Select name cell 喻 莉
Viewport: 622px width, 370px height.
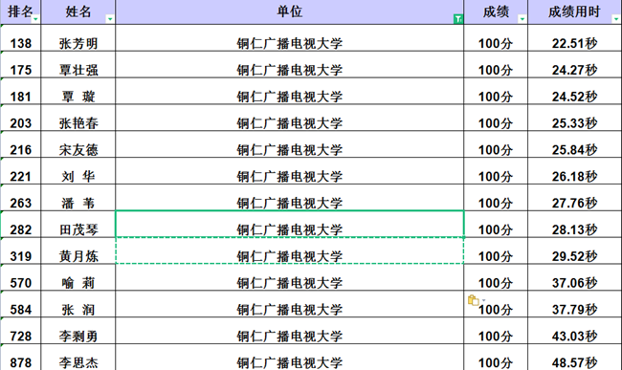(78, 277)
